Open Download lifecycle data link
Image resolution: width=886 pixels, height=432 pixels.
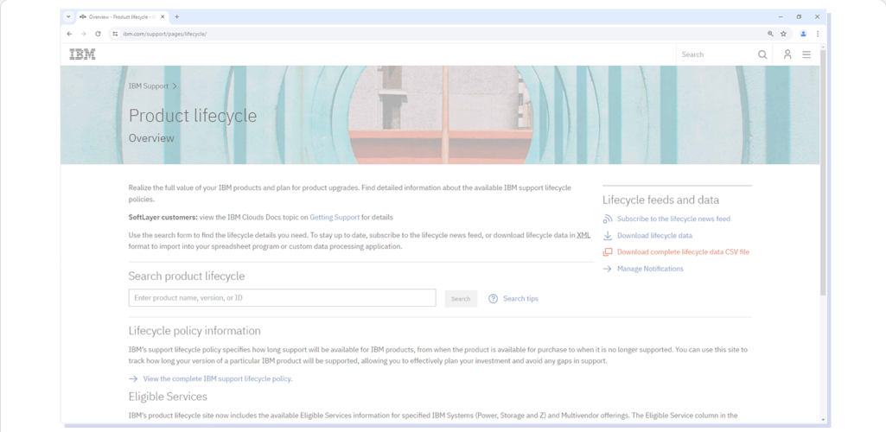pos(654,236)
